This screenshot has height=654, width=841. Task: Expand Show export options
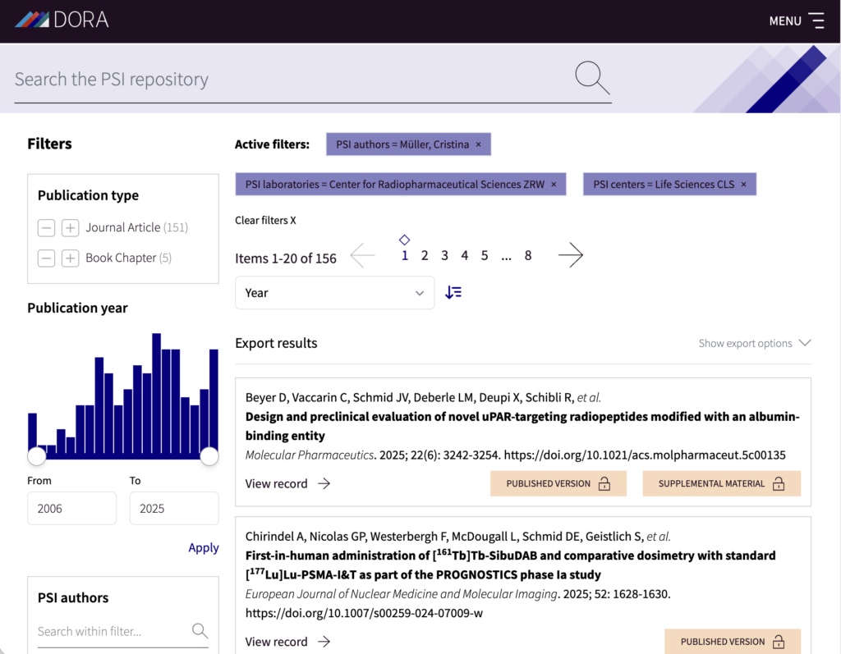[x=755, y=343]
